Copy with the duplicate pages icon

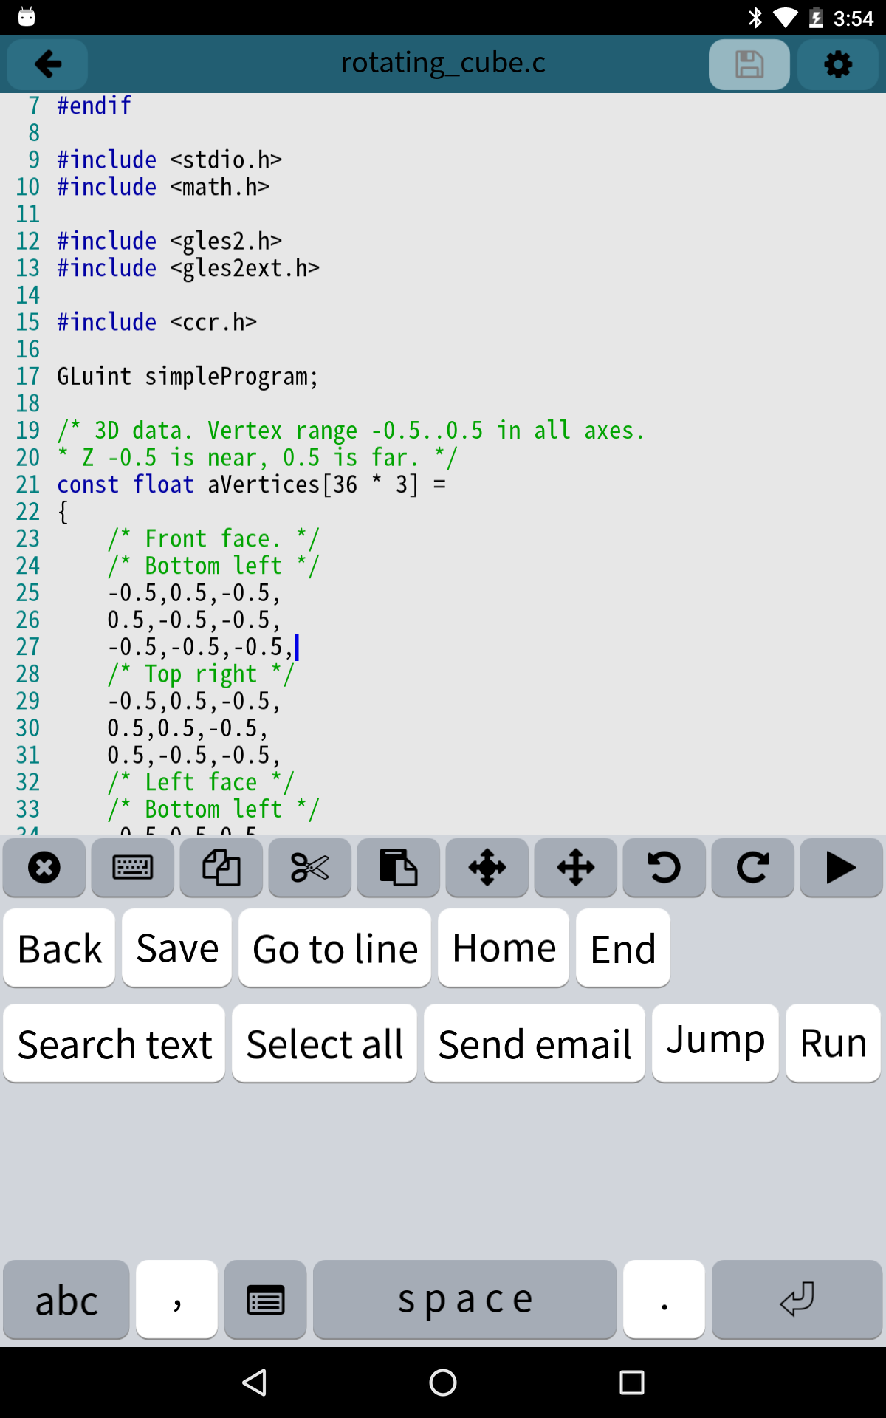(221, 867)
